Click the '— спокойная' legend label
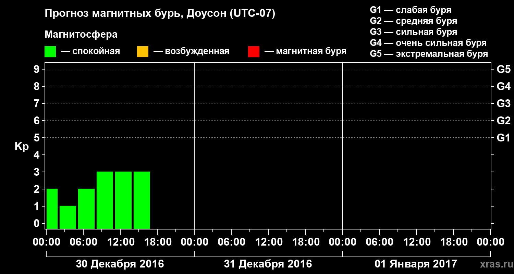The width and height of the screenshot is (514, 274). click(90, 51)
